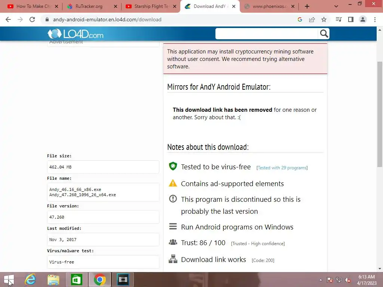Click Trusted - High confidence link

coord(258,244)
